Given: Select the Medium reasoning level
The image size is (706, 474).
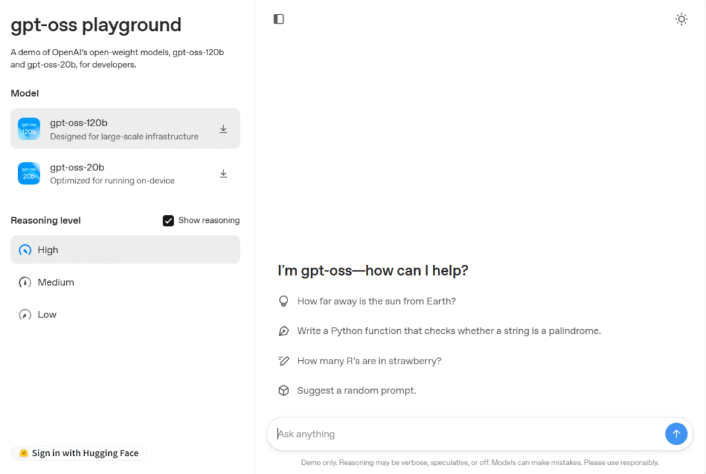Looking at the screenshot, I should [x=125, y=282].
